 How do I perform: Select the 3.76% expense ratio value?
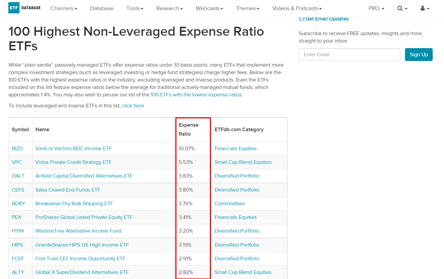(186, 203)
